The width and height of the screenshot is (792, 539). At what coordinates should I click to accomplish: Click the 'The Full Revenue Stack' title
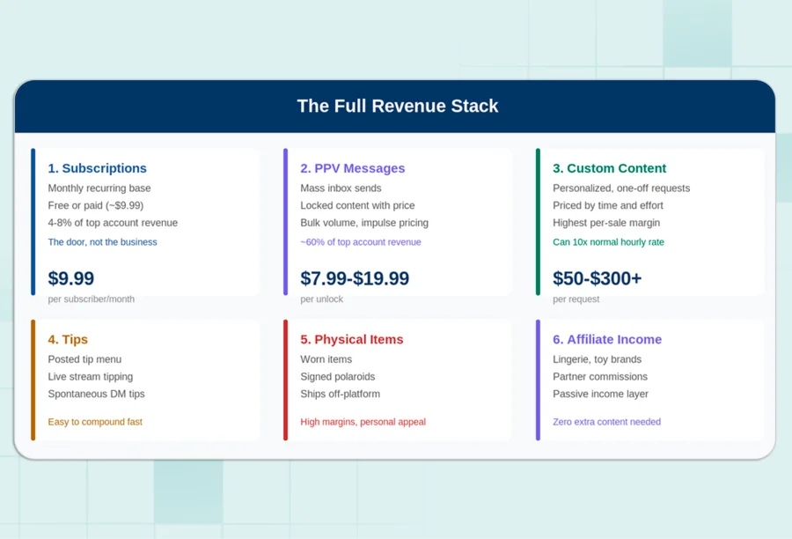pos(398,107)
